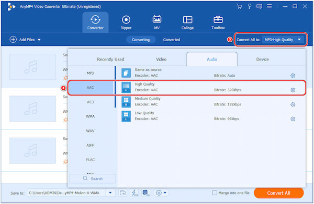The height and width of the screenshot is (204, 314).
Task: Click the Same as source preset icon
Action: (126, 73)
